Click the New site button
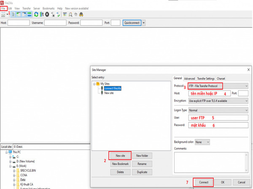Image resolution: width=253 pixels, height=189 pixels. pos(120,156)
